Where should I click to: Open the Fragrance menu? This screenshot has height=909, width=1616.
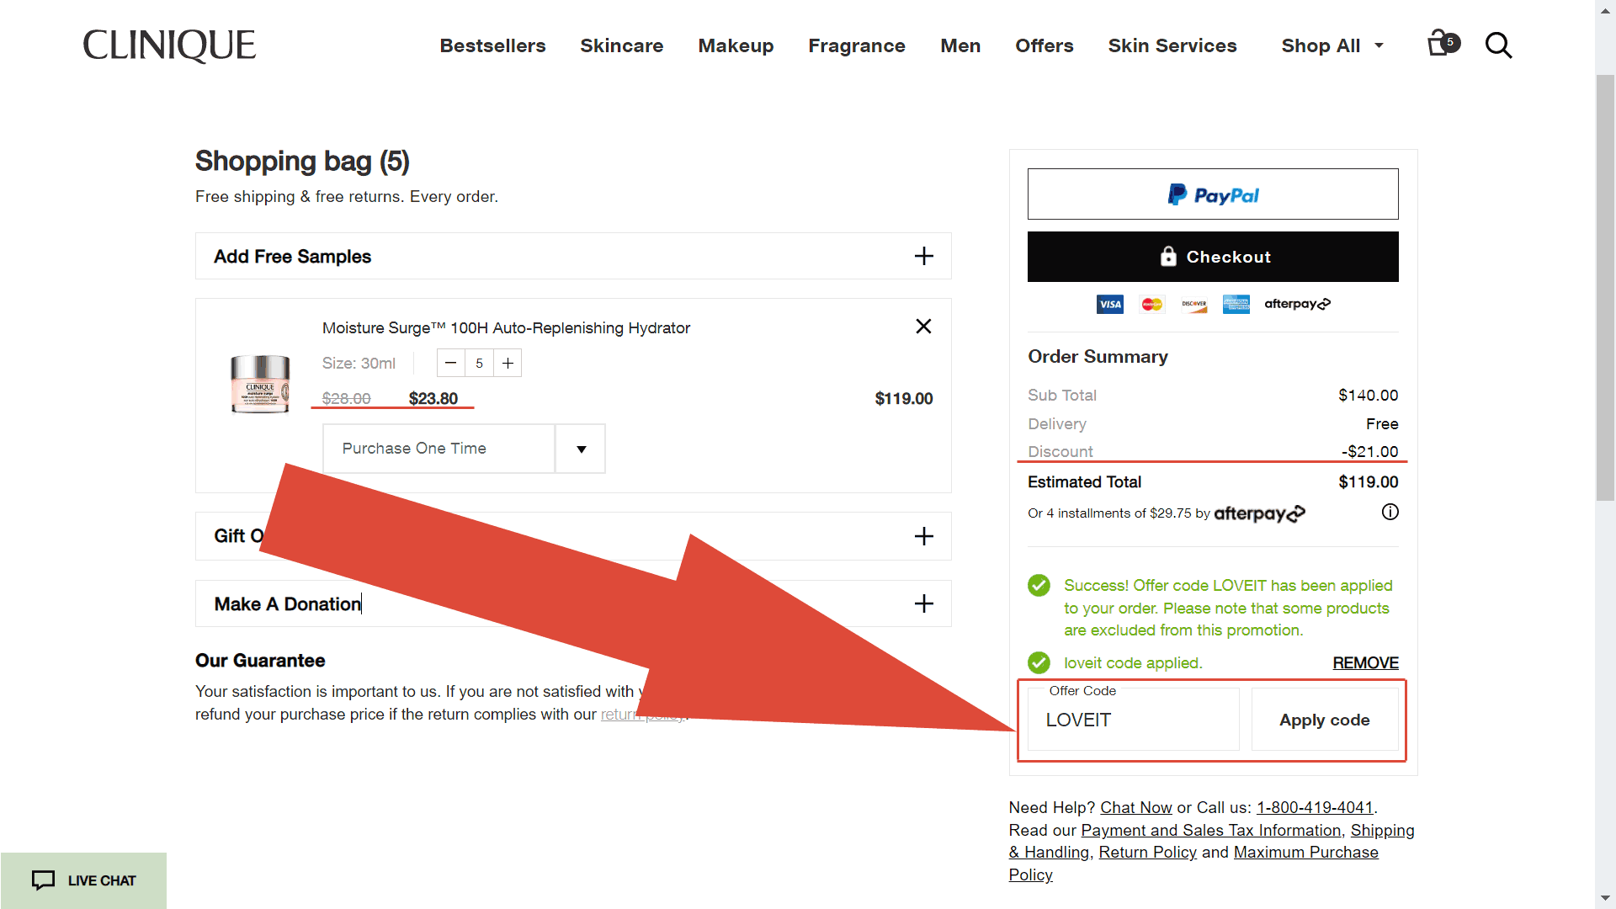click(x=857, y=45)
